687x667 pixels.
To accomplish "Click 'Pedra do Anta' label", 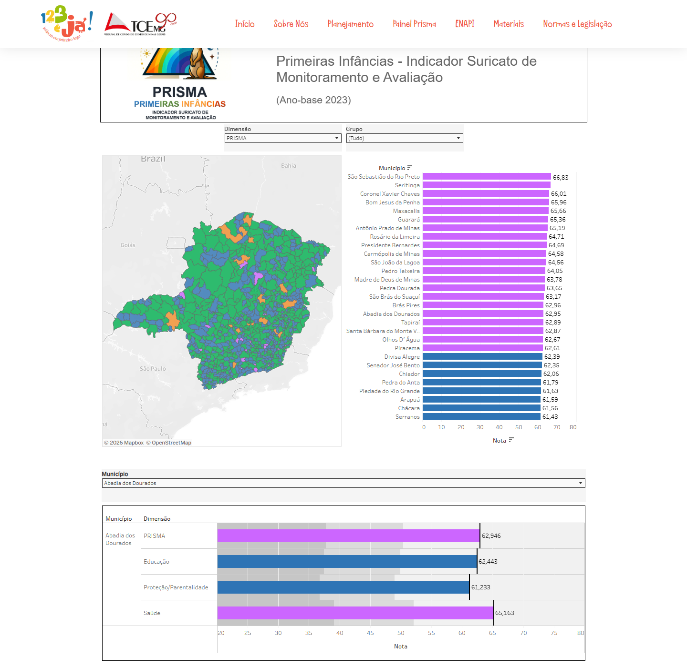I will (x=401, y=383).
